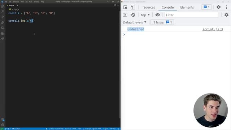231x130 pixels.
Task: Change indentation via the Spaces status item
Action: tap(68, 129)
